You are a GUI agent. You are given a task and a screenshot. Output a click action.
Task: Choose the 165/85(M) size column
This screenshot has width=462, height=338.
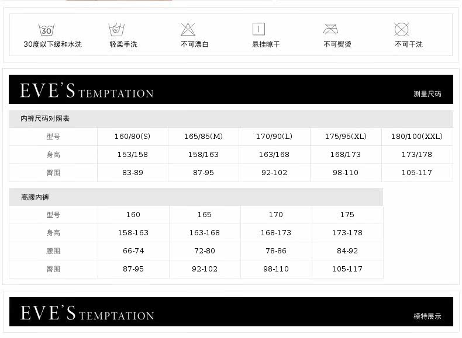click(x=204, y=137)
